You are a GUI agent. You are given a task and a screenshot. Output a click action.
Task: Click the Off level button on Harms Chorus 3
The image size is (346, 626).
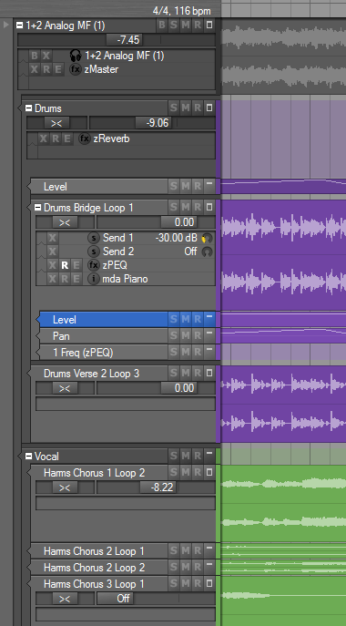pyautogui.click(x=116, y=599)
